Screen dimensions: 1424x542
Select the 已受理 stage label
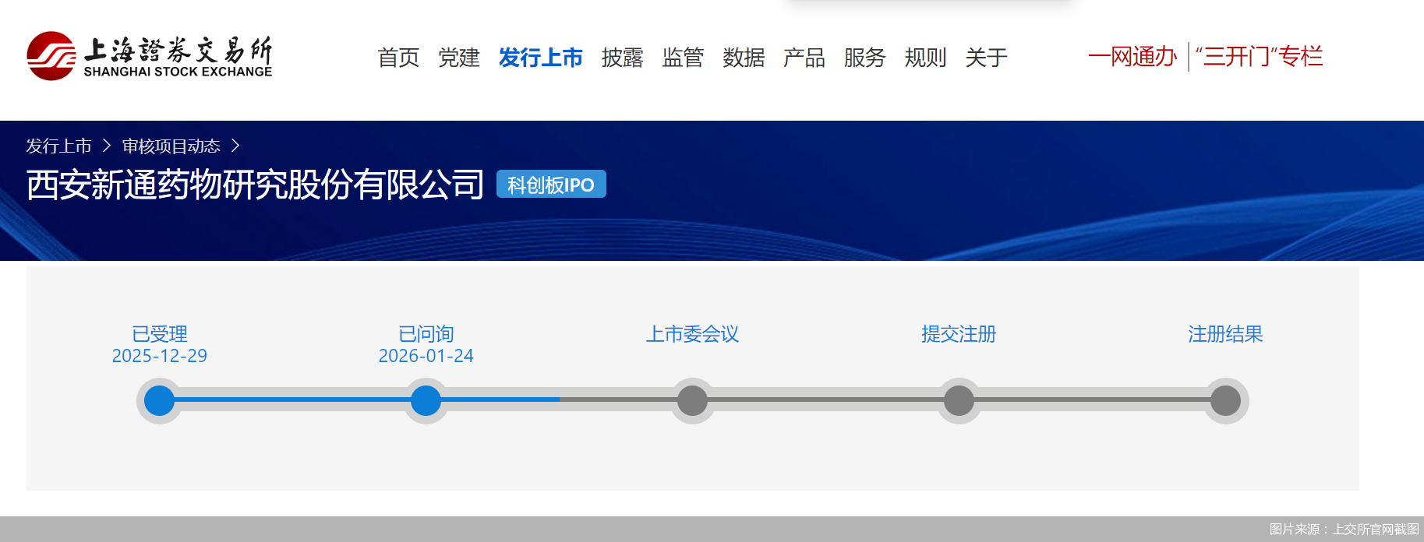160,334
